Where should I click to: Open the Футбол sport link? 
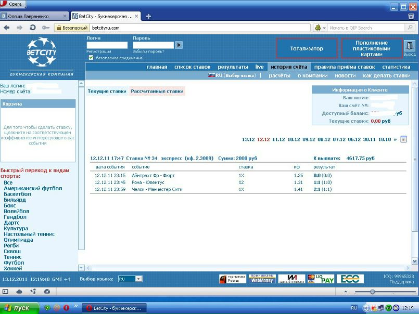[x=14, y=263]
